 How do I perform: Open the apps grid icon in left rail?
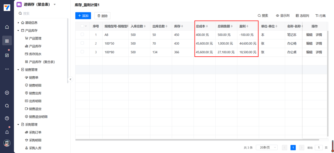[7, 41]
